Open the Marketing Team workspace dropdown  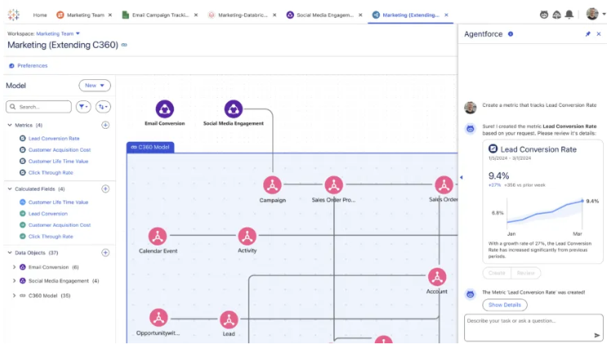click(58, 33)
